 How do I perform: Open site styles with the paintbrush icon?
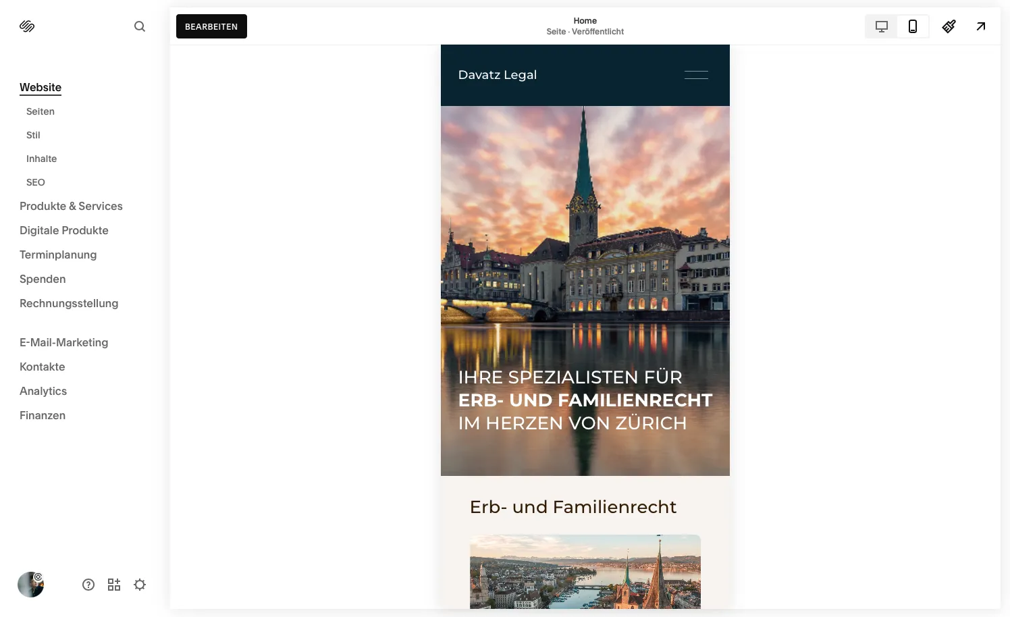[x=949, y=26]
